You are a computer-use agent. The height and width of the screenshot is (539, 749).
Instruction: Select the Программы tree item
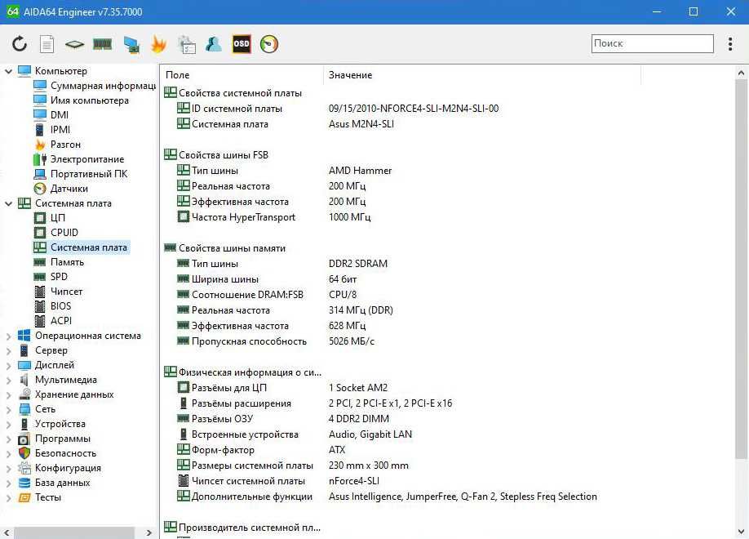(x=63, y=439)
